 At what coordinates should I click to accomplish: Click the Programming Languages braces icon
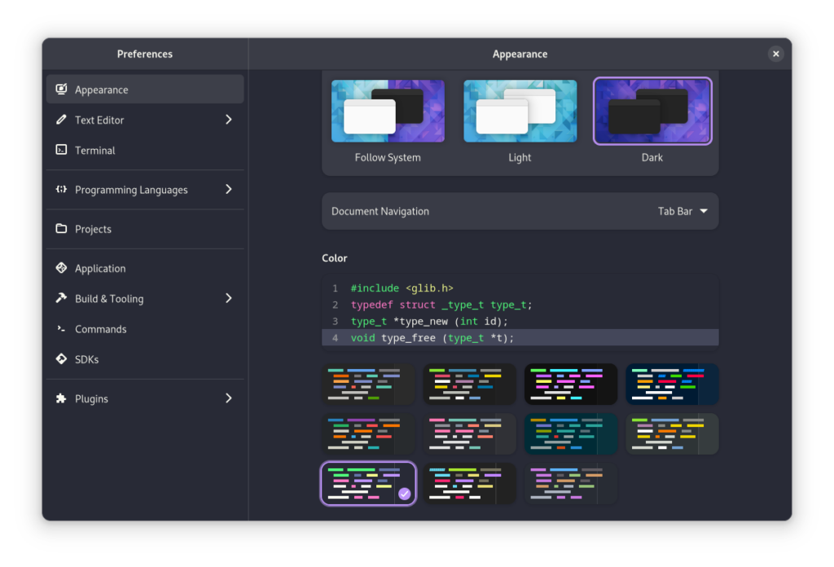pyautogui.click(x=61, y=189)
